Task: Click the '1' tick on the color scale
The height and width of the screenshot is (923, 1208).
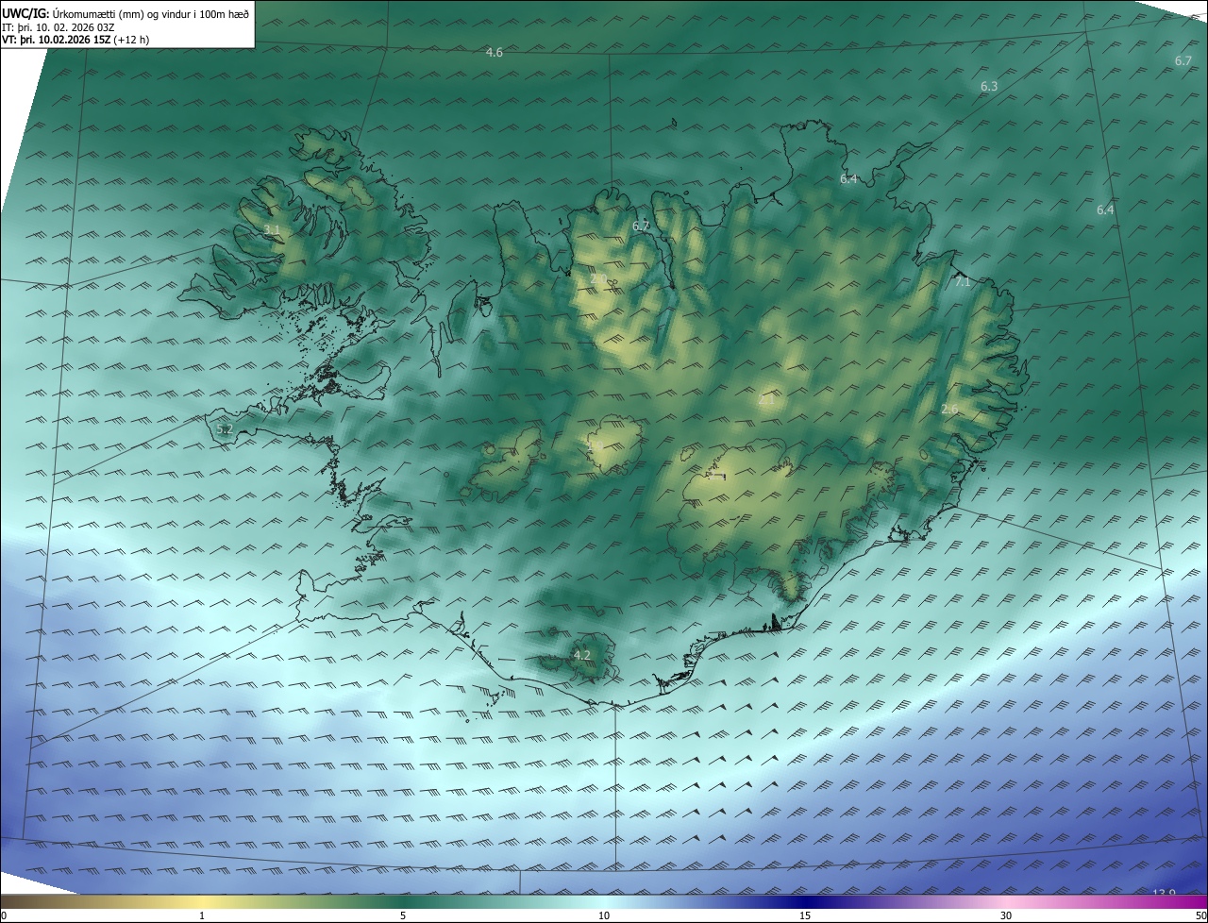Action: point(202,915)
